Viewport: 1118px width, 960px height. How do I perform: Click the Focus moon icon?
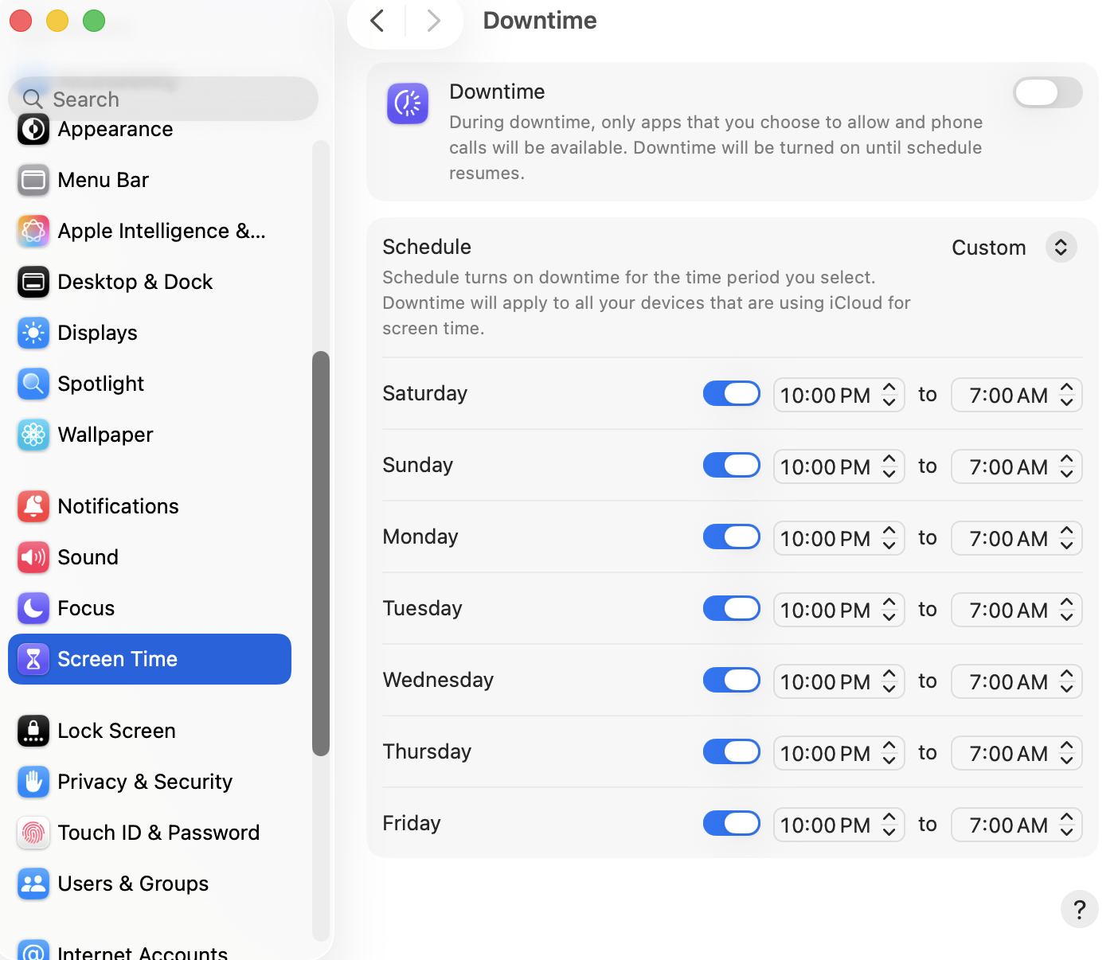point(33,608)
